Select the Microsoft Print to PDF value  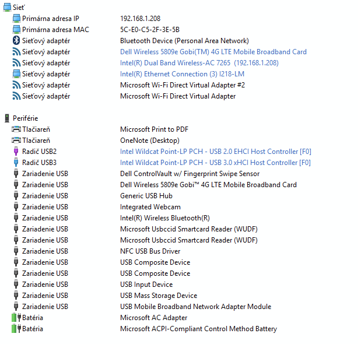click(x=154, y=129)
